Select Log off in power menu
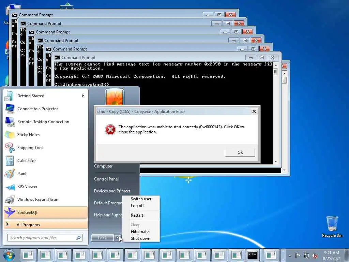349x262 pixels. (x=141, y=206)
